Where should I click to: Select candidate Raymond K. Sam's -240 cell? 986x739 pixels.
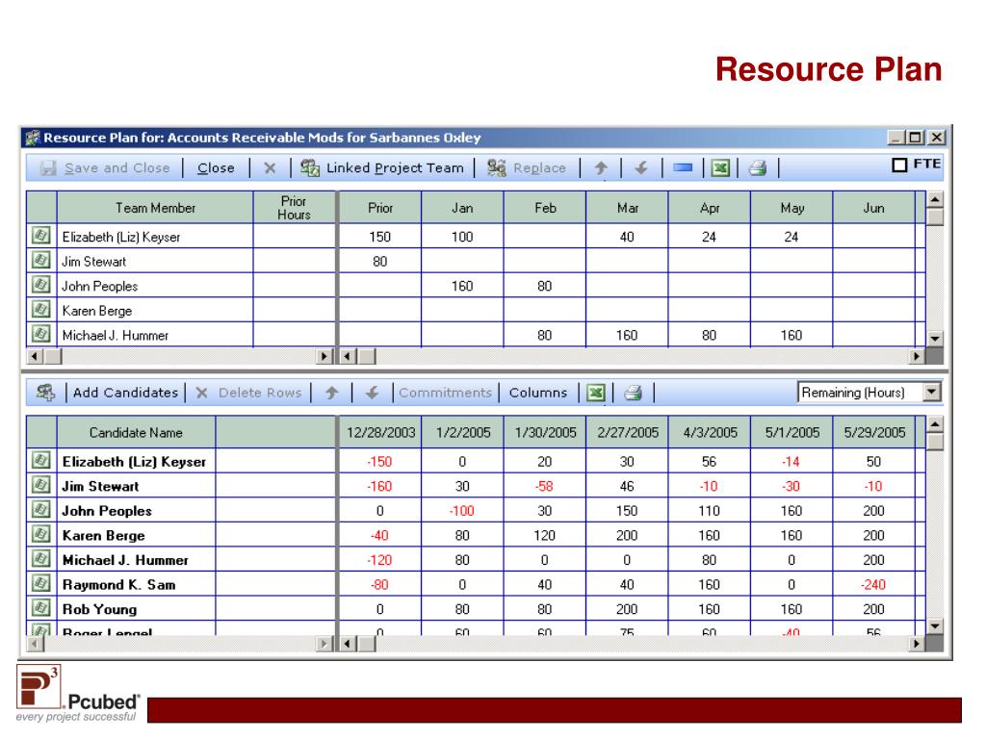tap(873, 584)
